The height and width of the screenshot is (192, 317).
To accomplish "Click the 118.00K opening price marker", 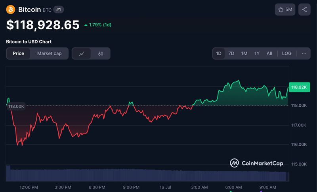I will point(16,106).
